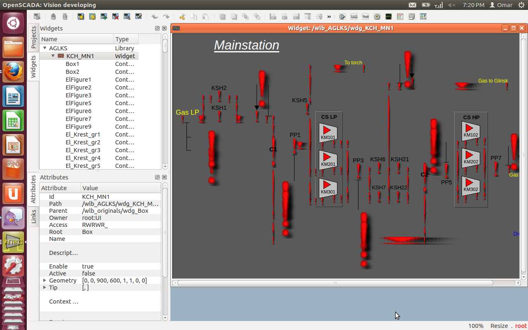Click the Undo arrow in toolbar
528x330 pixels.
click(x=154, y=17)
